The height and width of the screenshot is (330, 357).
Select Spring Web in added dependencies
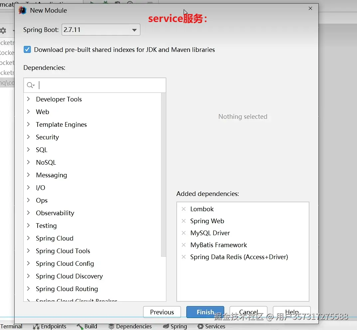point(207,221)
